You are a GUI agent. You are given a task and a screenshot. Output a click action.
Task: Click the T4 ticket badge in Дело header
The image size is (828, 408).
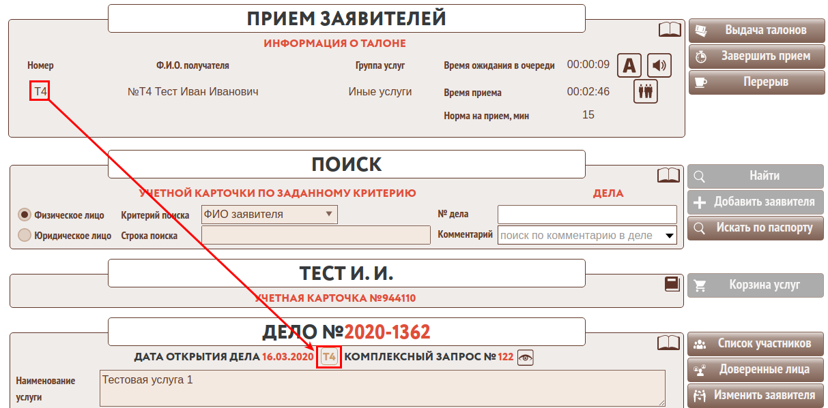(x=330, y=357)
